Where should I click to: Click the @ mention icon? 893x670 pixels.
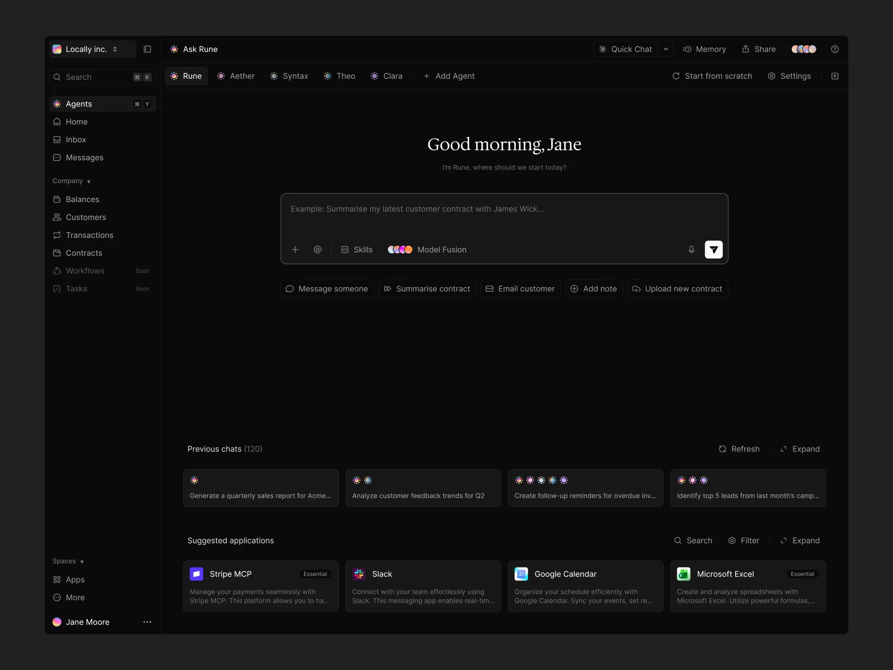(317, 250)
